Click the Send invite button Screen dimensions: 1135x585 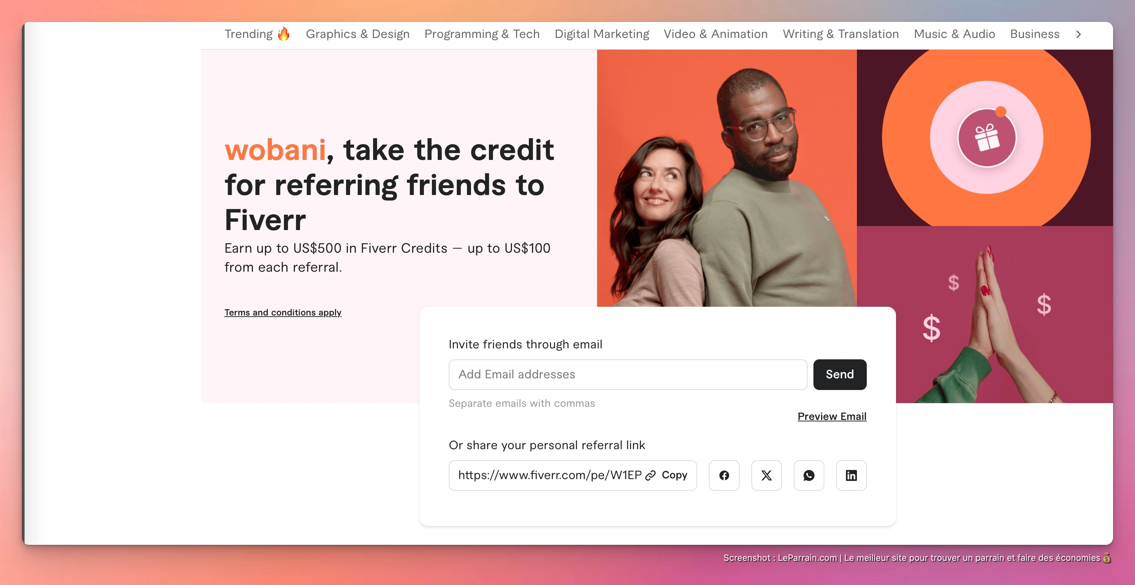pos(839,375)
